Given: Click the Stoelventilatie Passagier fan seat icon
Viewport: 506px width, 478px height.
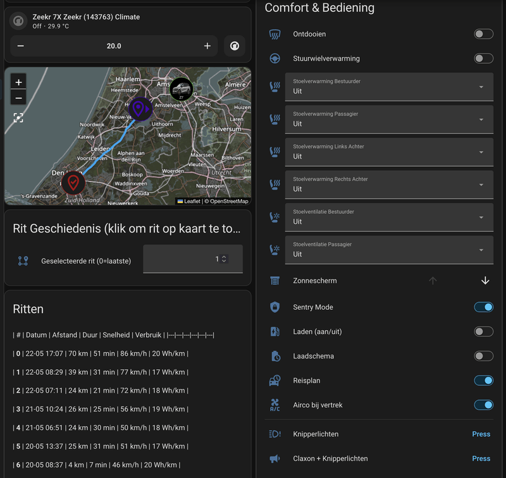Looking at the screenshot, I should [x=275, y=250].
